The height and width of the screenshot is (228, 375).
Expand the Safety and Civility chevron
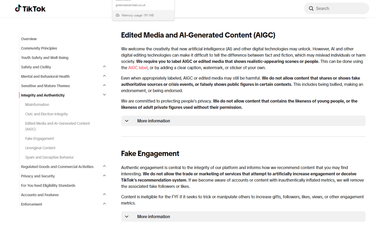pos(104,67)
